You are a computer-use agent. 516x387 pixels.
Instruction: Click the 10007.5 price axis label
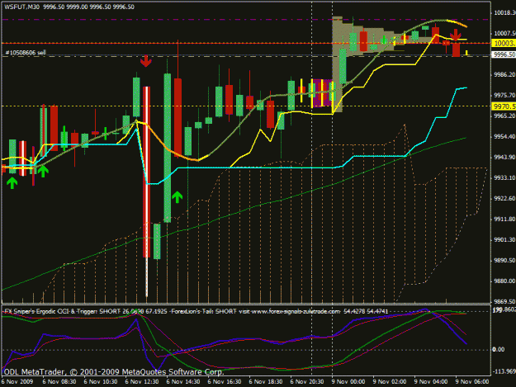click(x=504, y=33)
